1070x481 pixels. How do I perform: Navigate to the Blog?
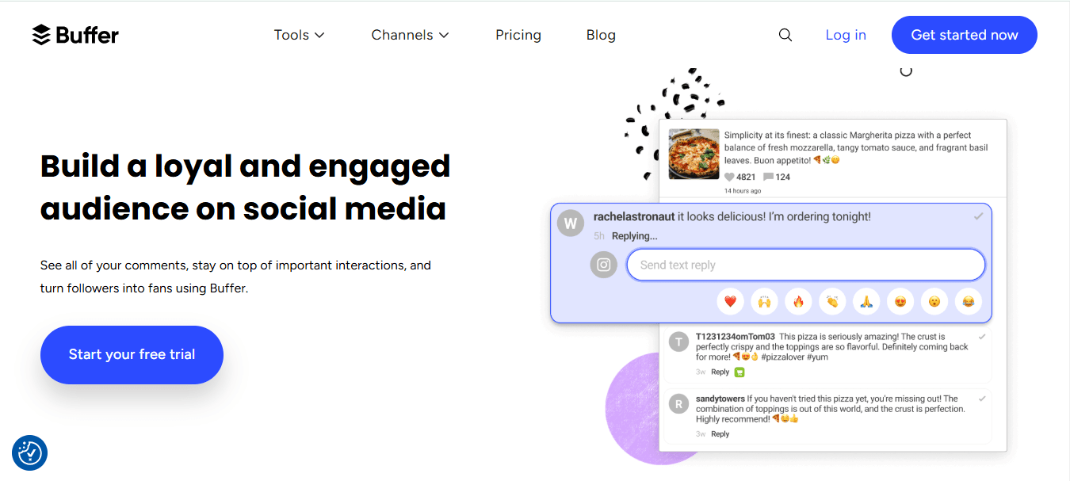(x=601, y=35)
